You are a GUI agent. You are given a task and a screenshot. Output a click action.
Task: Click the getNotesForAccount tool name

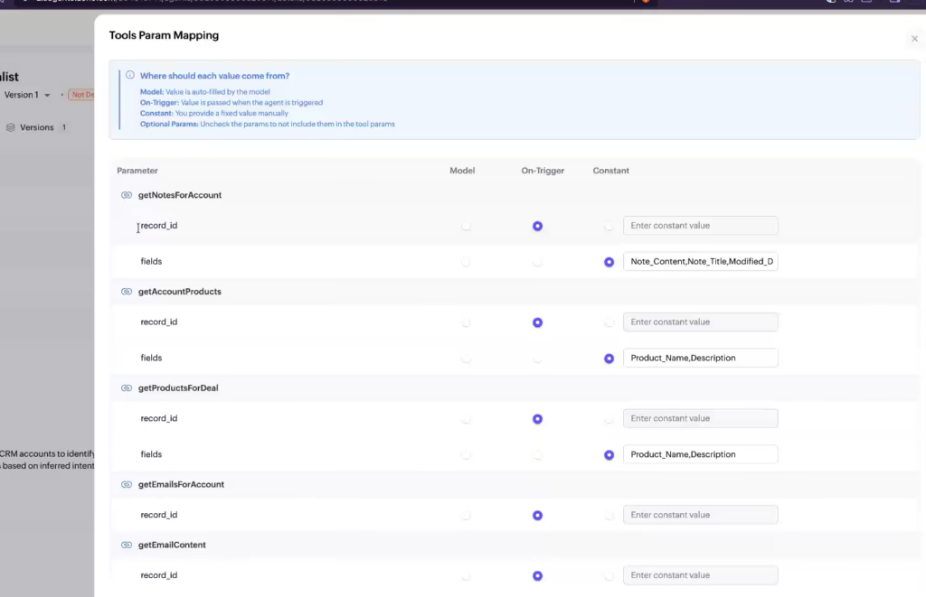[x=180, y=195]
